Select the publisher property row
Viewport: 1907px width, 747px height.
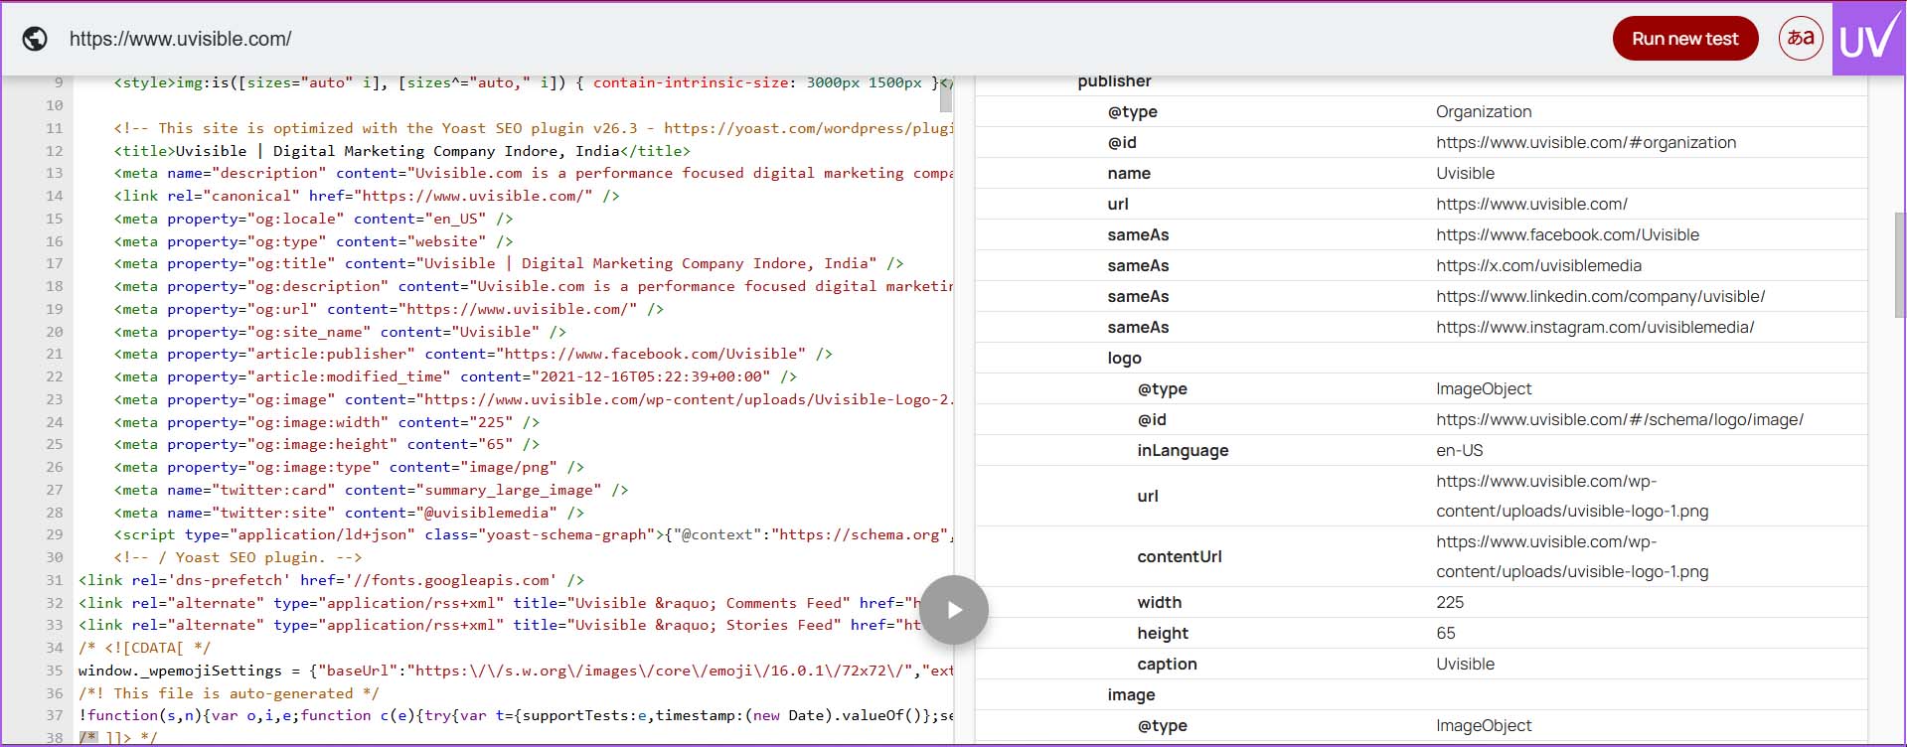(x=1114, y=81)
